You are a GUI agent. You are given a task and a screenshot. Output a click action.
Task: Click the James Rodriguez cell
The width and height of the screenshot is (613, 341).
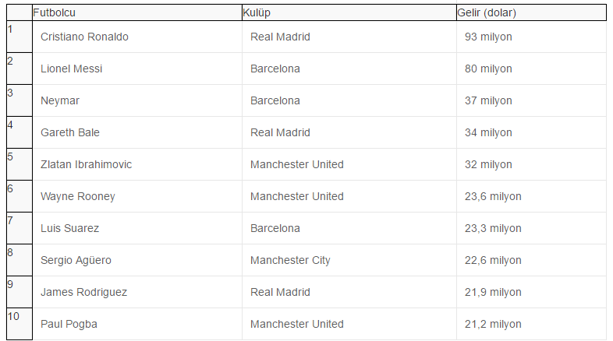137,292
